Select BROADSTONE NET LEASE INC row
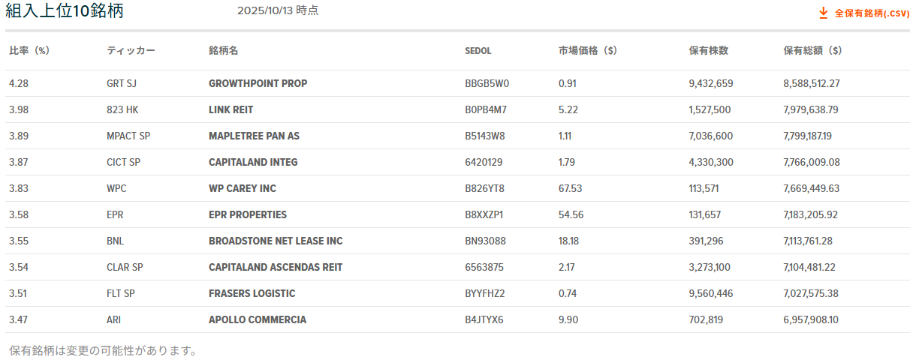The image size is (916, 360). [x=276, y=241]
